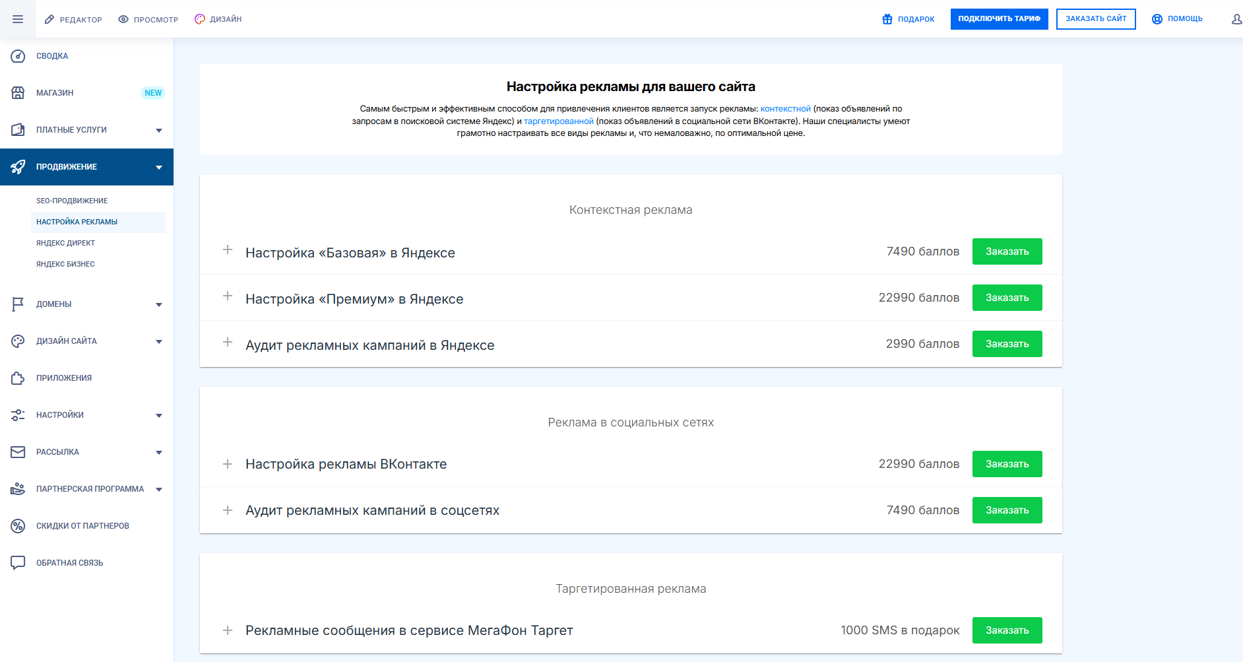Switch to the Просмотр view
Screen dimensions: 1243x662
pos(148,19)
